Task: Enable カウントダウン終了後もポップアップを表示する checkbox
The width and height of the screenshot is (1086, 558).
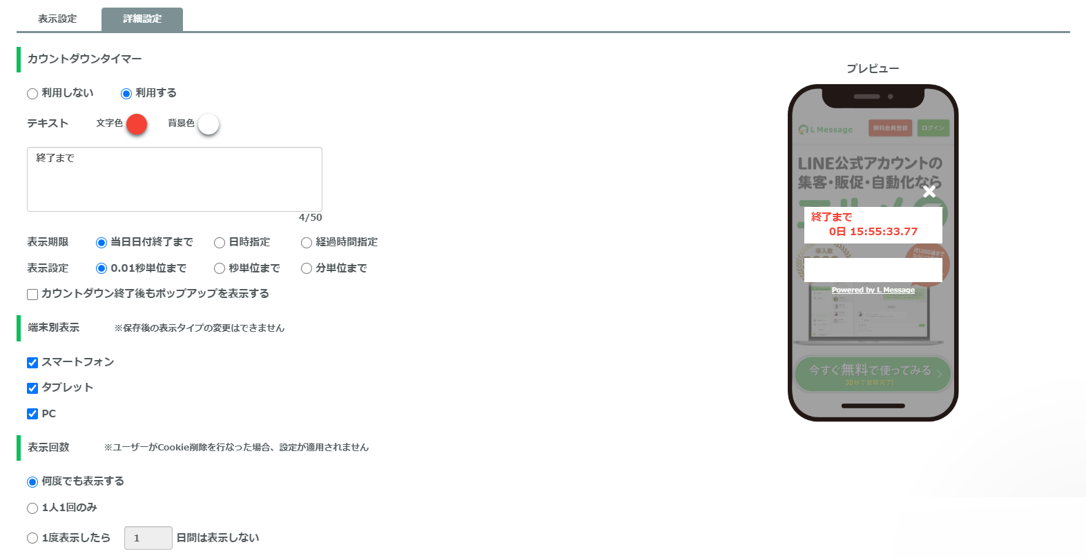Action: pos(32,295)
